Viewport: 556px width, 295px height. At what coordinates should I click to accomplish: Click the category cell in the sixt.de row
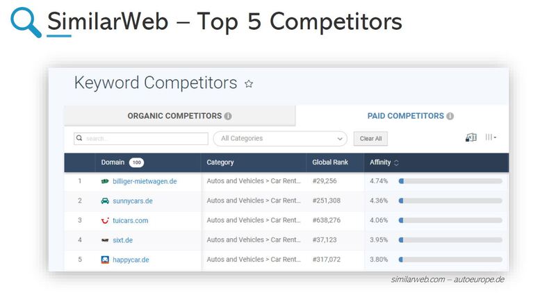pos(254,239)
